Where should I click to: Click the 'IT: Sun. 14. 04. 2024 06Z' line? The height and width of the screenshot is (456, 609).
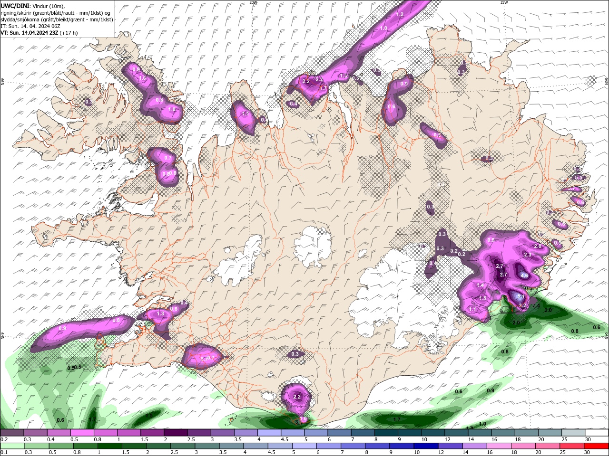[30, 26]
